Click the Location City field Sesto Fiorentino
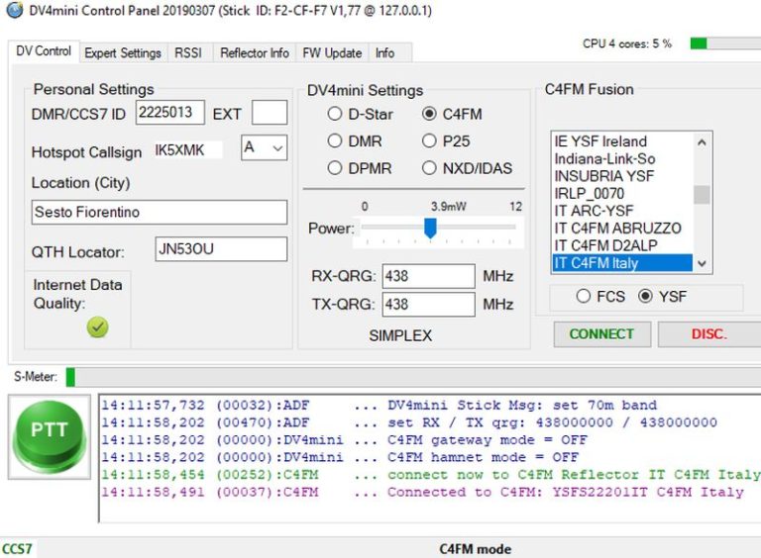Screen dimensions: 761x558 (x=160, y=212)
